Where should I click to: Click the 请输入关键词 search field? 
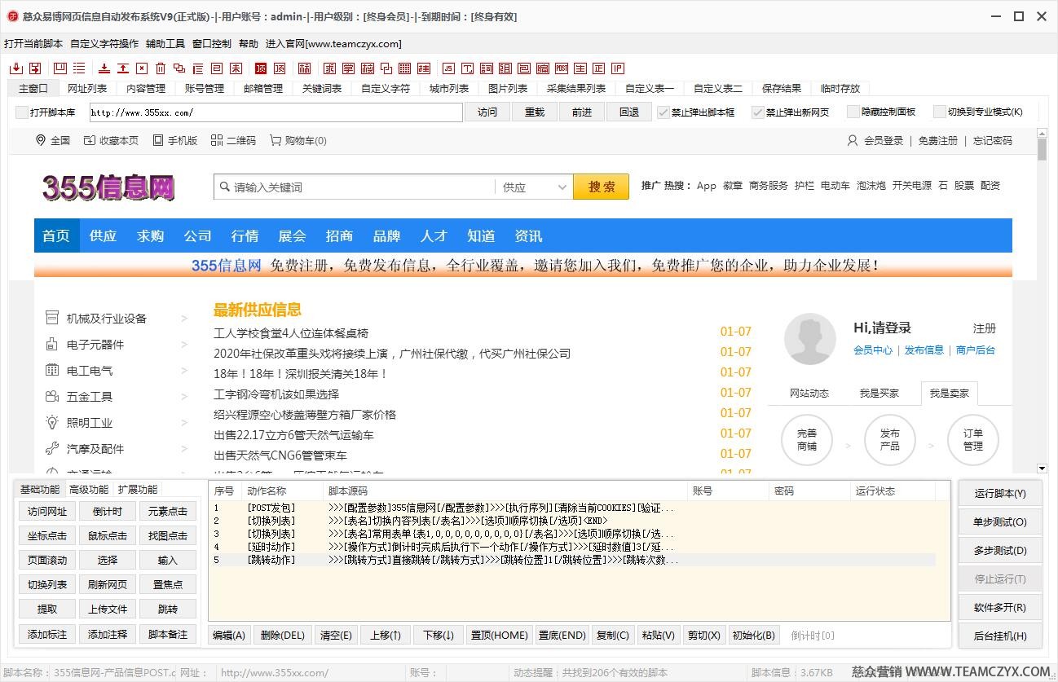(x=355, y=187)
